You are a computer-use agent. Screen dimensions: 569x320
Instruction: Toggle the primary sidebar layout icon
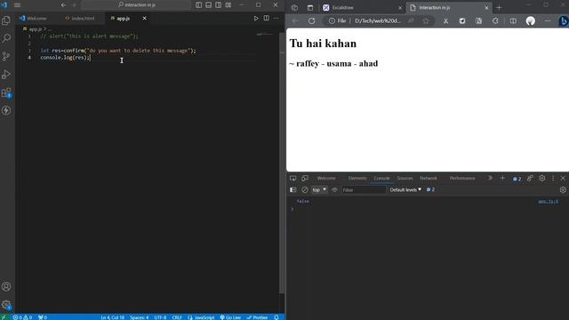(x=198, y=5)
